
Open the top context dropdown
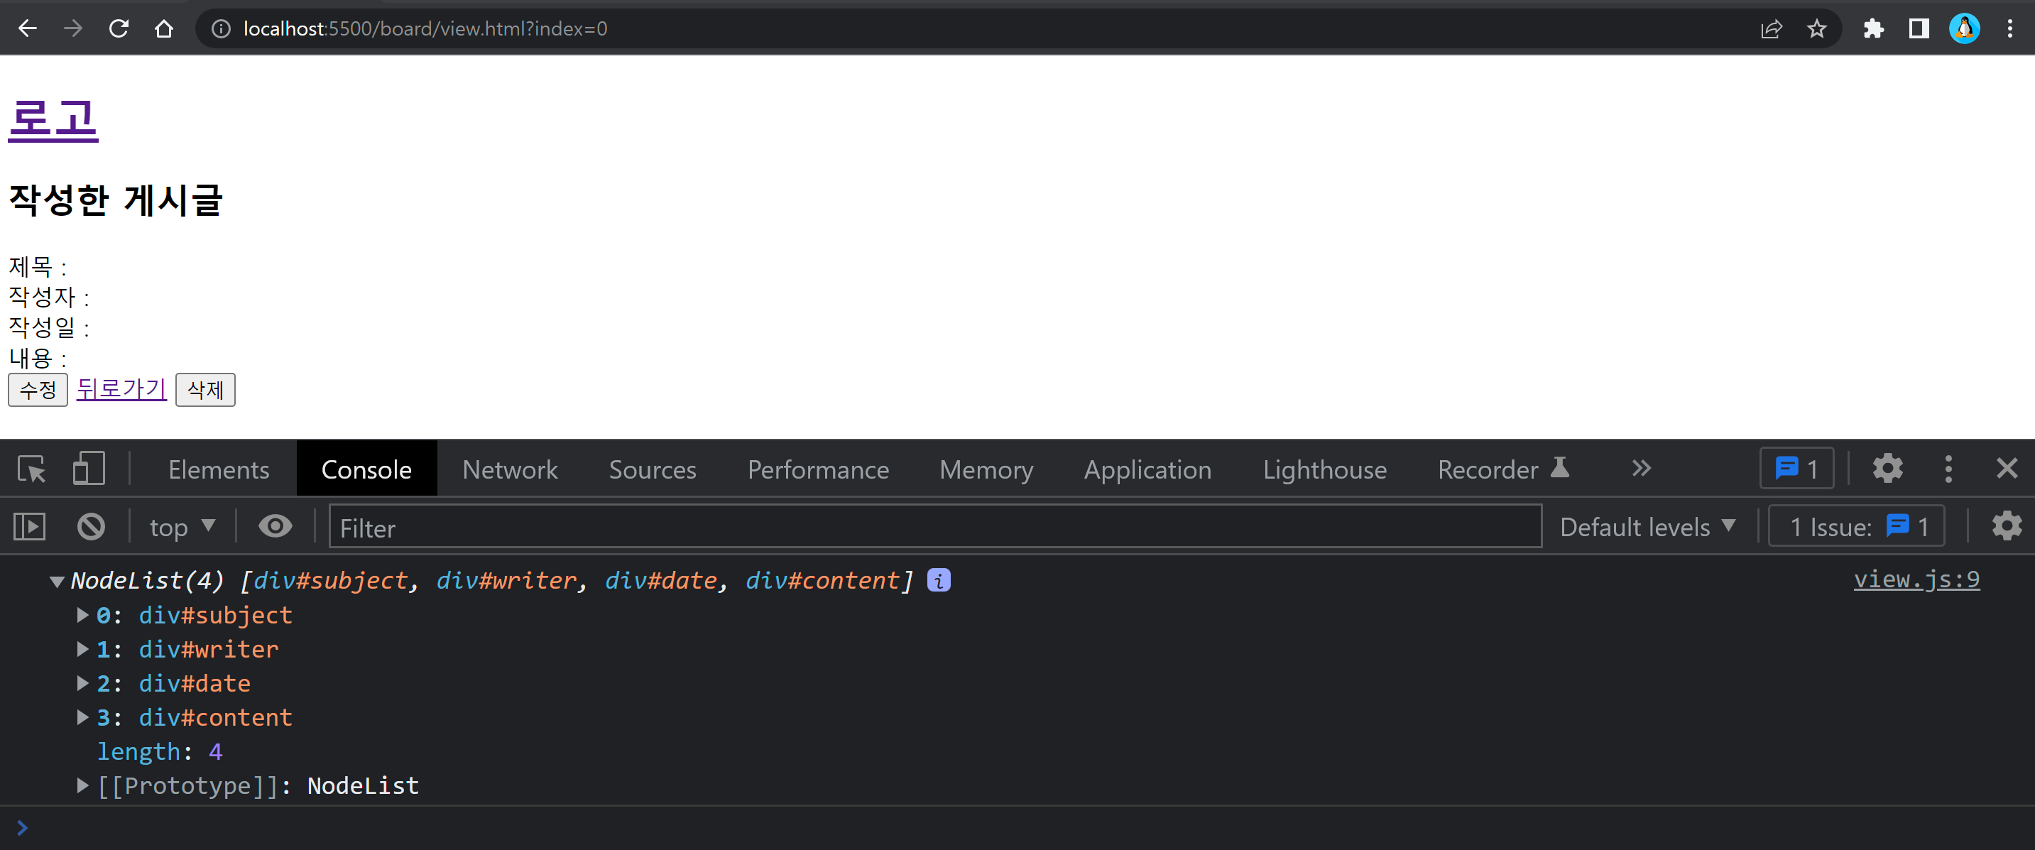(182, 526)
